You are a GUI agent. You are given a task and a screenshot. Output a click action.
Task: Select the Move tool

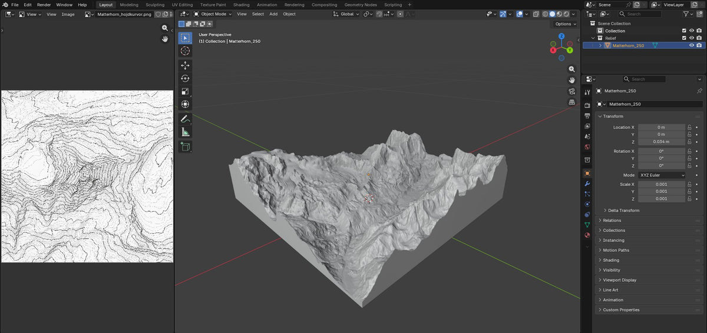click(x=186, y=66)
